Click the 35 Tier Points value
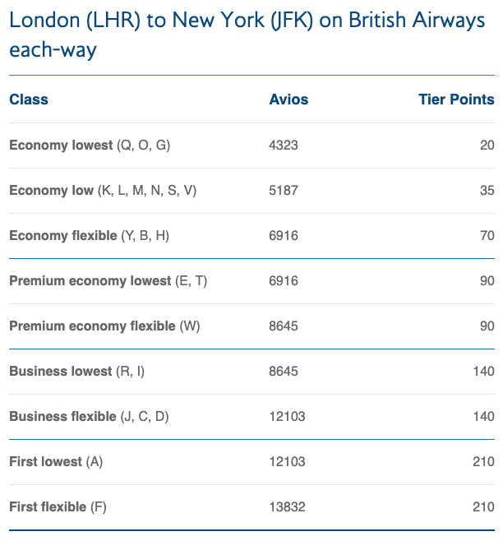Image resolution: width=503 pixels, height=550 pixels. (487, 191)
